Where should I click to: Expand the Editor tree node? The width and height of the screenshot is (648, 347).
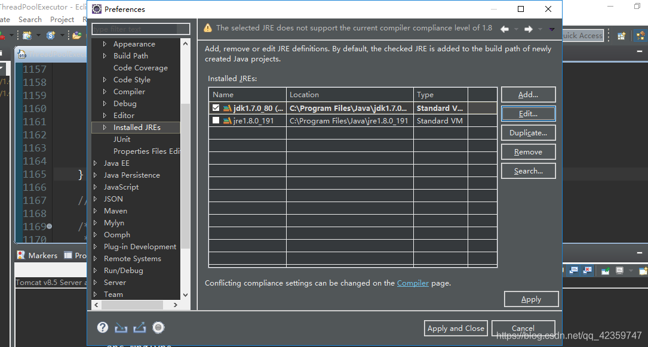pyautogui.click(x=105, y=116)
